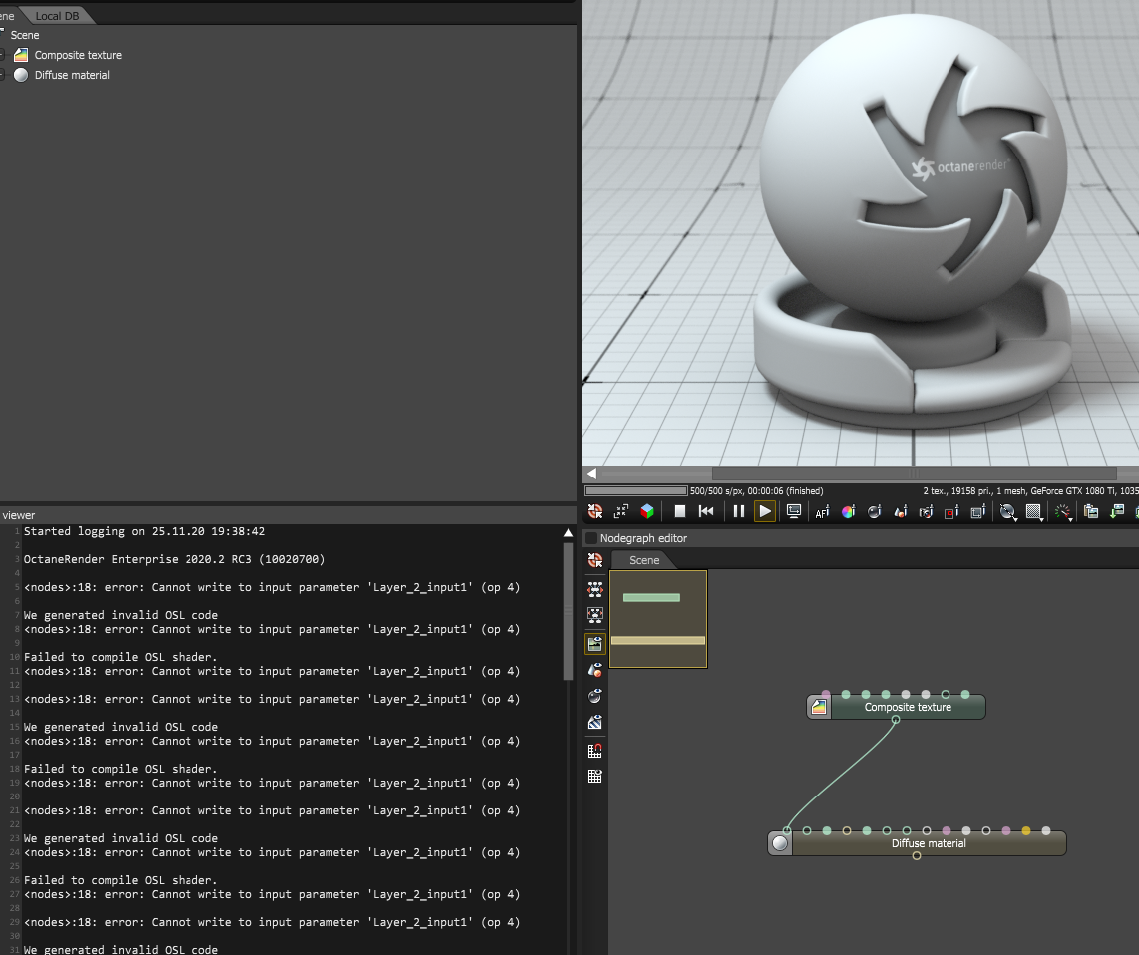Click the render viewport horizontal scrollbar thumb
1139x955 pixels.
tap(914, 474)
